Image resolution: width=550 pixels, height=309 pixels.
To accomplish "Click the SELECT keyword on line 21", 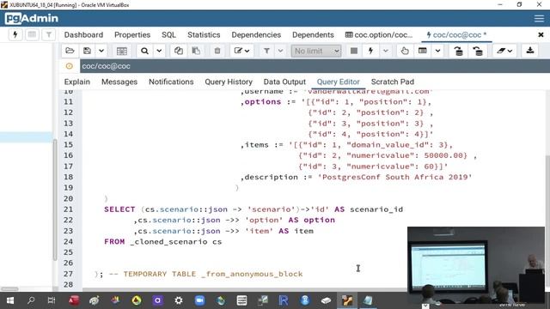I will click(x=119, y=209).
